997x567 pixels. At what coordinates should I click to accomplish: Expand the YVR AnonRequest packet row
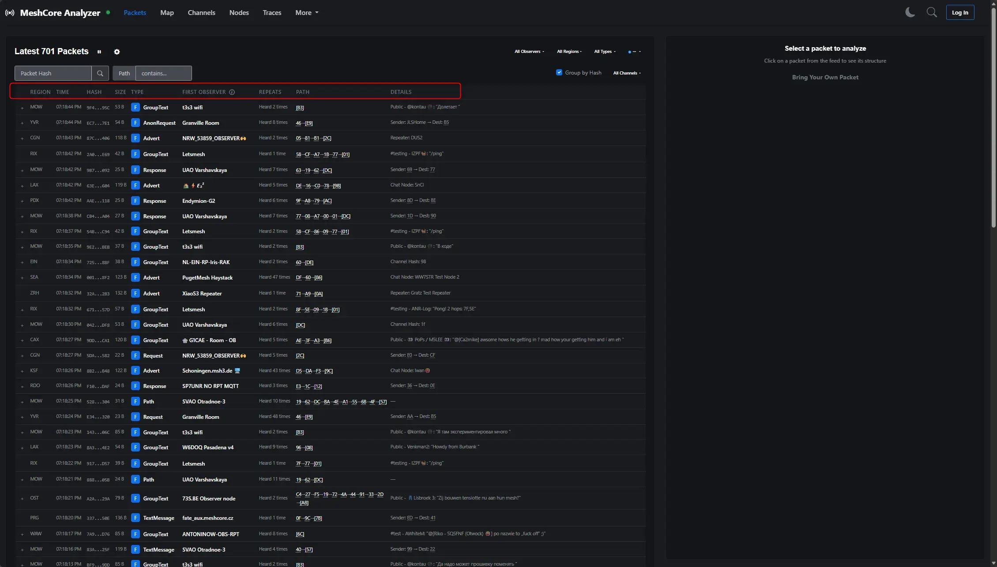click(22, 123)
